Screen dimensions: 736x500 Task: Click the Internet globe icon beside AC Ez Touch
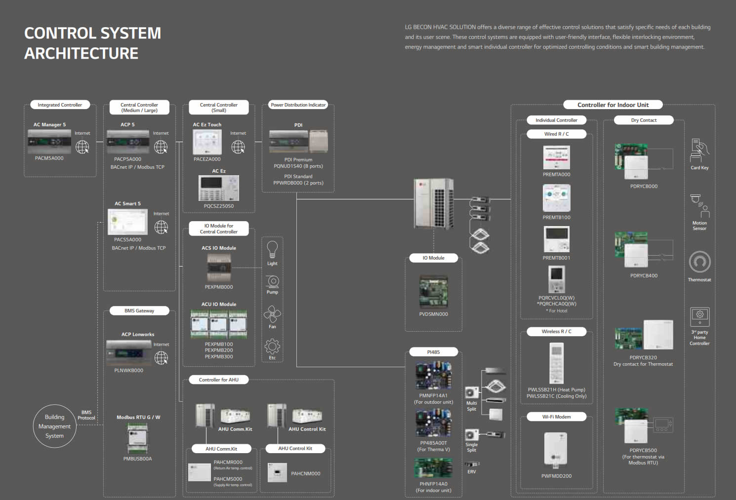click(x=238, y=147)
